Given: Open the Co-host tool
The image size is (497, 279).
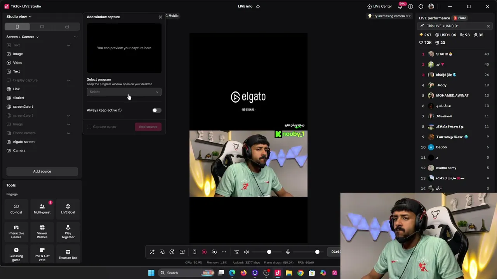Looking at the screenshot, I should (x=16, y=209).
